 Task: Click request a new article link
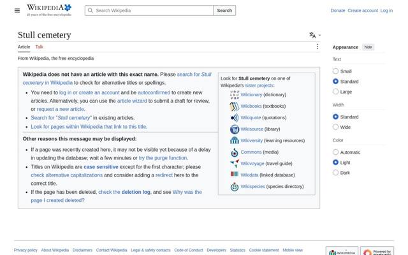pos(61,109)
